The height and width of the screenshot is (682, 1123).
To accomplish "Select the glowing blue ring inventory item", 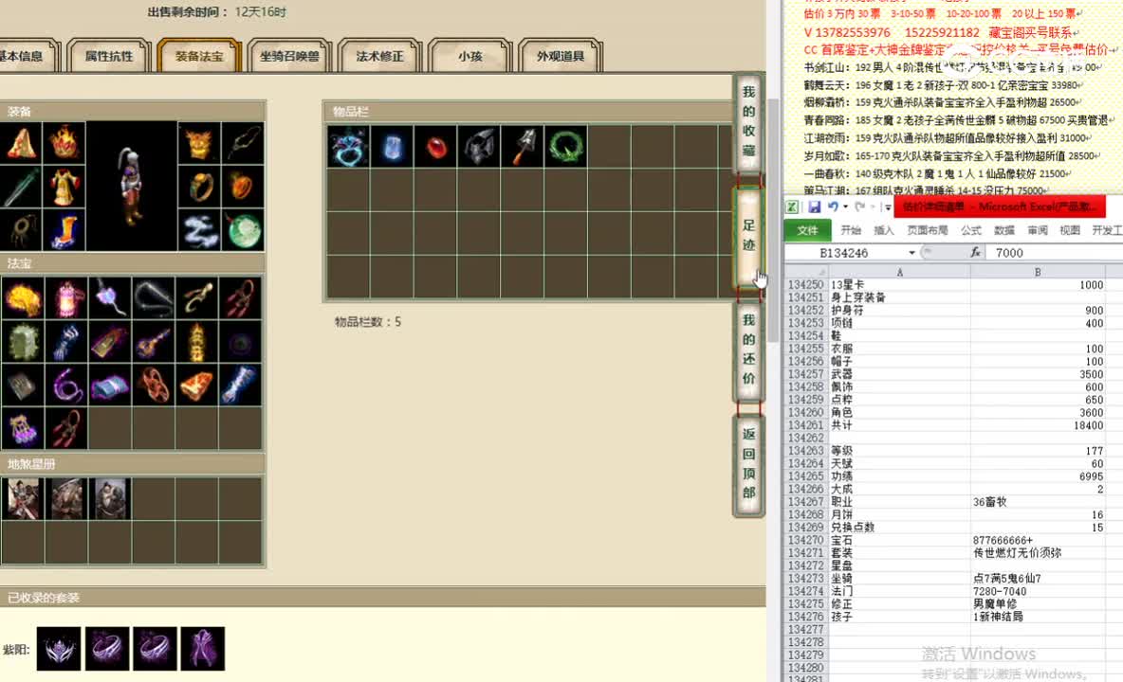I will [x=349, y=147].
